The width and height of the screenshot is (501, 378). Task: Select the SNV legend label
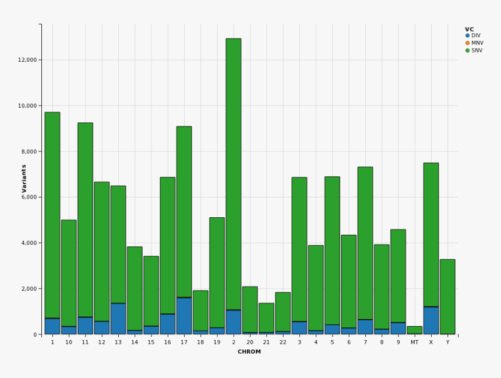point(477,51)
